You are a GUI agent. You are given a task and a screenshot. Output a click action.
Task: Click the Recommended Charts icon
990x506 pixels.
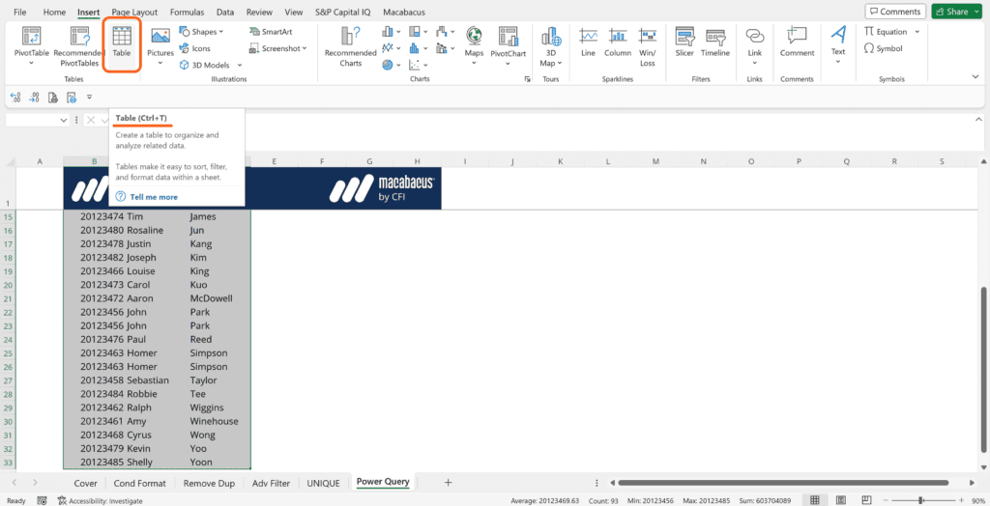(350, 42)
